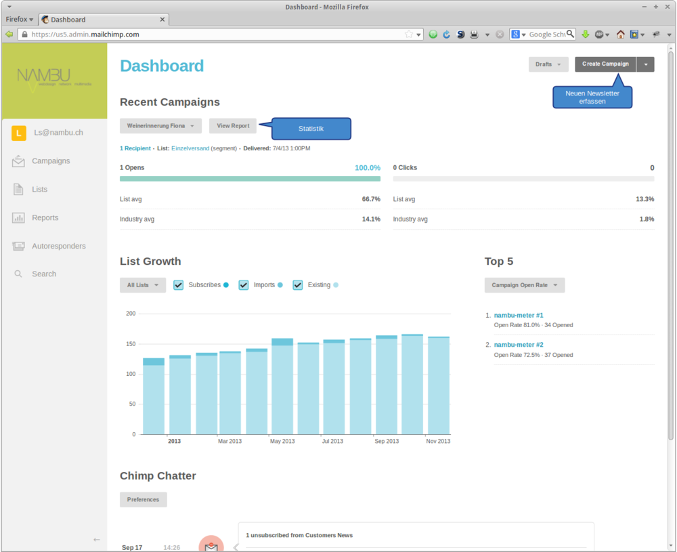Select the Dashboard browser tab
Screen dimensions: 677x552
(x=103, y=20)
